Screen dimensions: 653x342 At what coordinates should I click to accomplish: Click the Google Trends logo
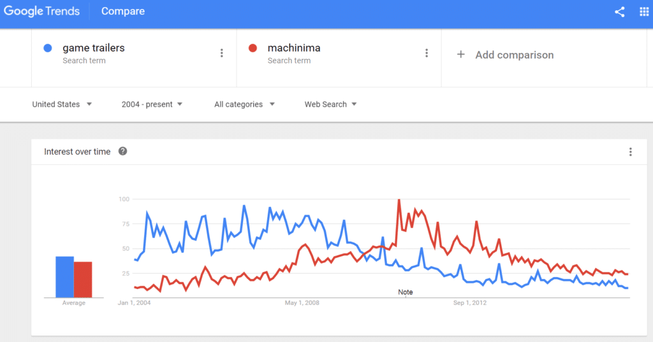[x=41, y=11]
